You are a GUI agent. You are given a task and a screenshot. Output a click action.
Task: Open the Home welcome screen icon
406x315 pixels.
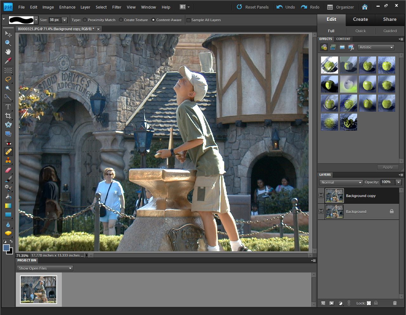pyautogui.click(x=365, y=7)
